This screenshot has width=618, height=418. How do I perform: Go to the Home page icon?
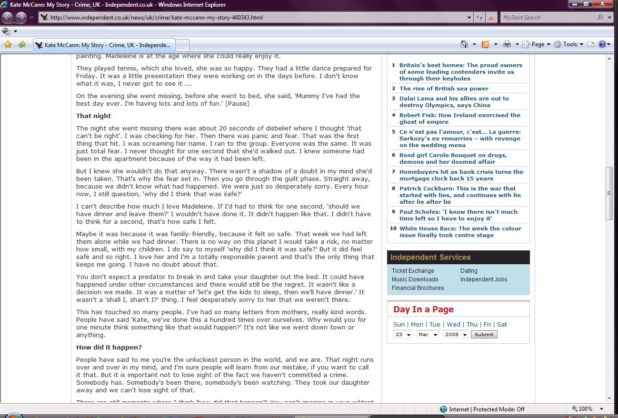tap(464, 44)
